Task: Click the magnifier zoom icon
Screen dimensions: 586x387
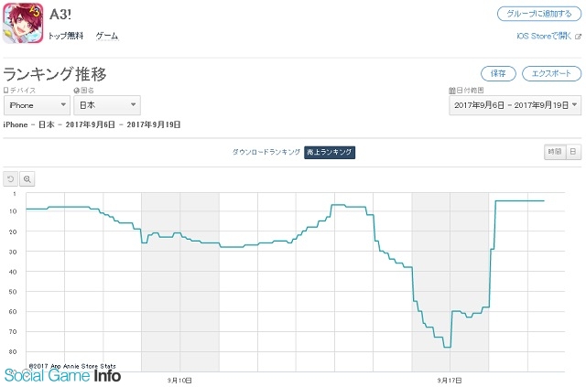Action: 27,179
